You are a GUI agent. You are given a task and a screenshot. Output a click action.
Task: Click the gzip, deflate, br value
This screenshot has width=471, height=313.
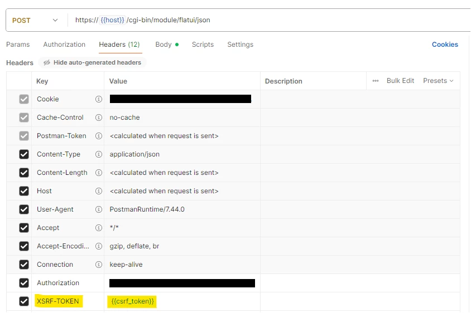[x=134, y=246]
